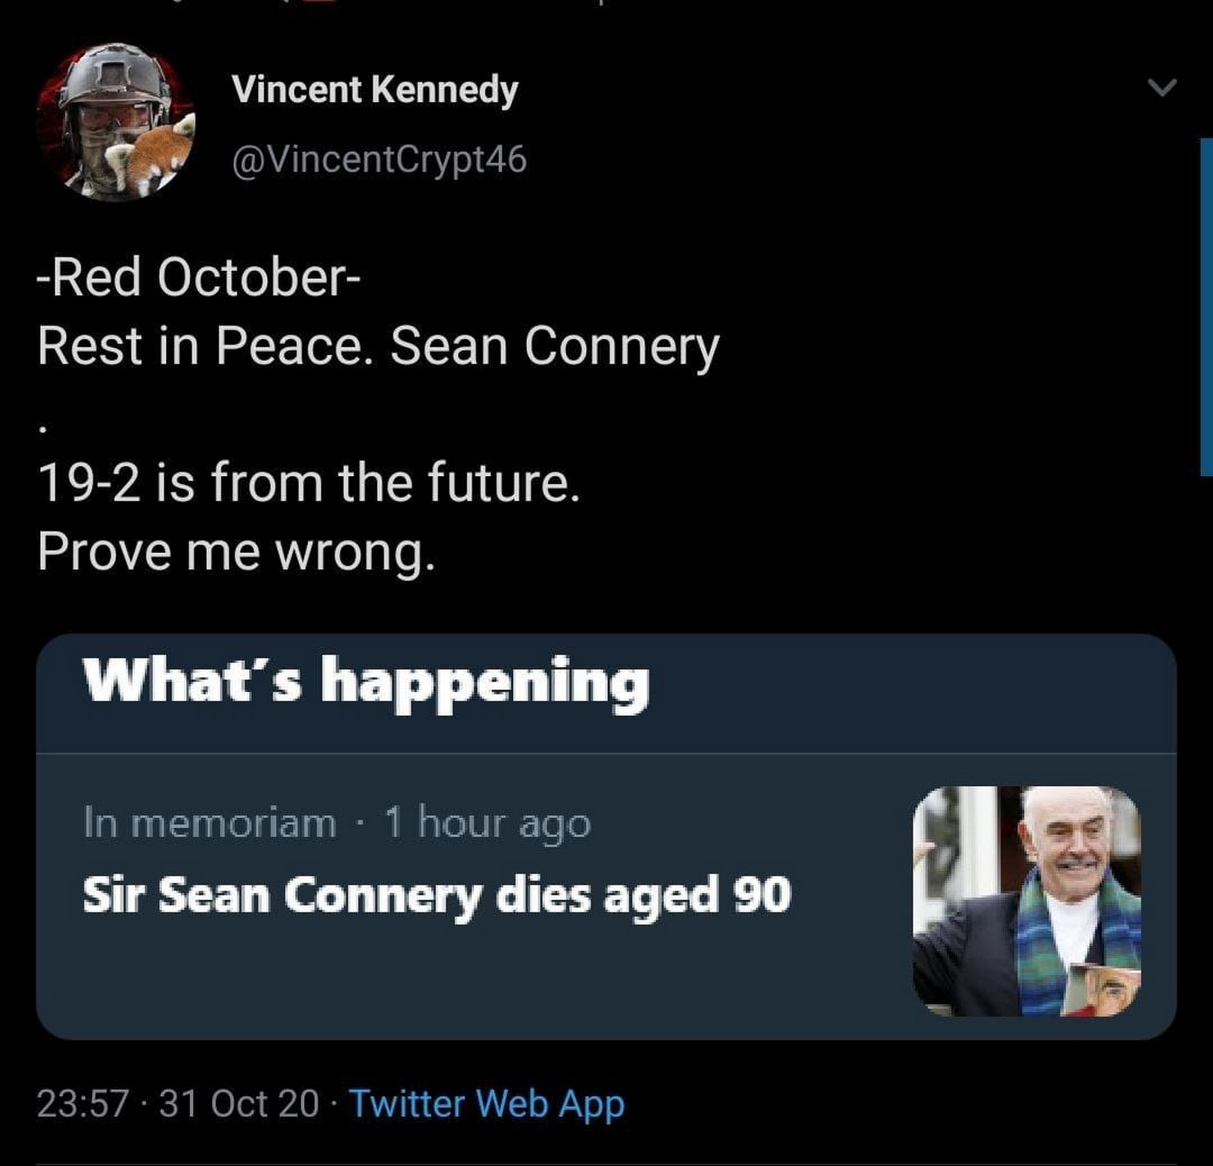
Task: Click the 'Rest in Peace. Sean Connery' text
Action: tap(378, 347)
